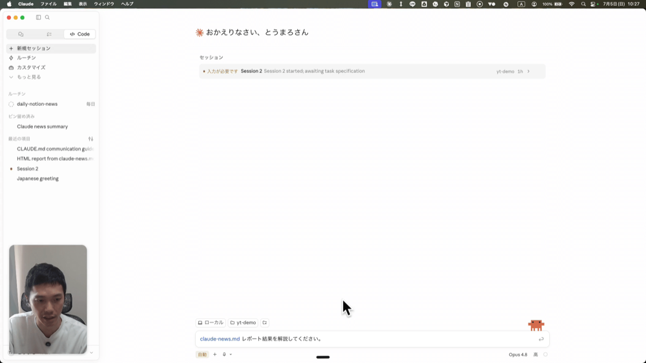The width and height of the screenshot is (646, 363).
Task: Click the folder-branch icon beside yt-demo
Action: (265, 322)
